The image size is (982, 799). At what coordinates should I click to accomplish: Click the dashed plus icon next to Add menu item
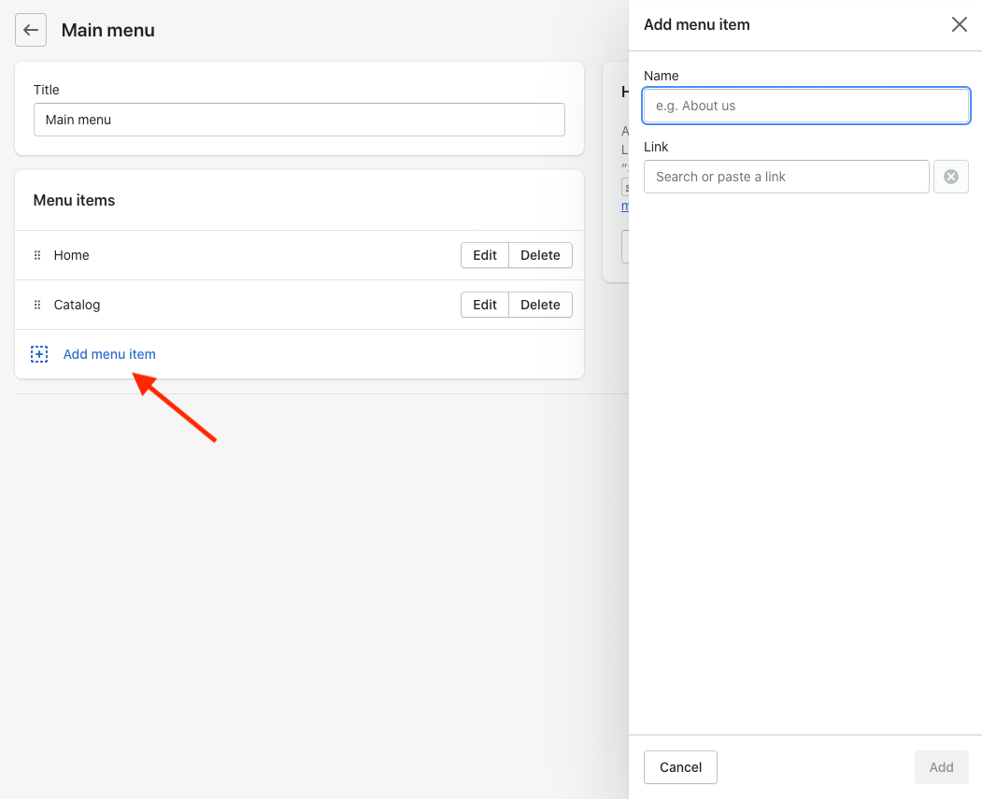[x=38, y=353]
